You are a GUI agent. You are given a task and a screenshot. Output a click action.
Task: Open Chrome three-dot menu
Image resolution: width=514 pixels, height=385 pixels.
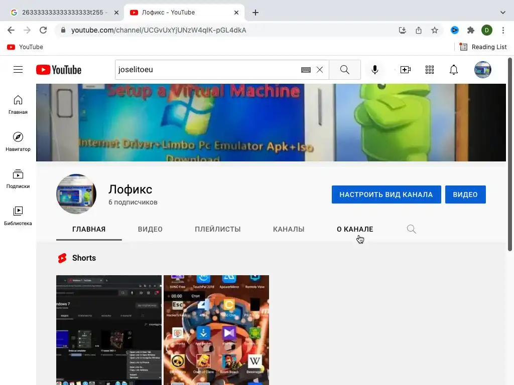(x=503, y=30)
